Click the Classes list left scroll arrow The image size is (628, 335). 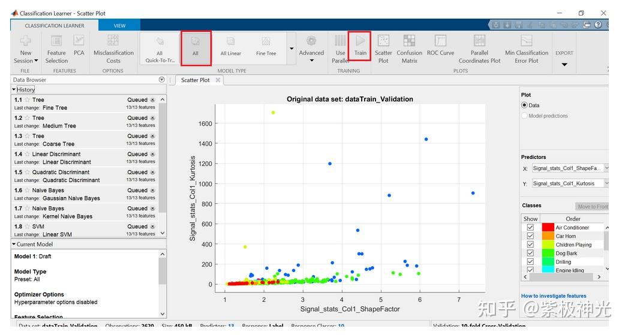coord(525,276)
